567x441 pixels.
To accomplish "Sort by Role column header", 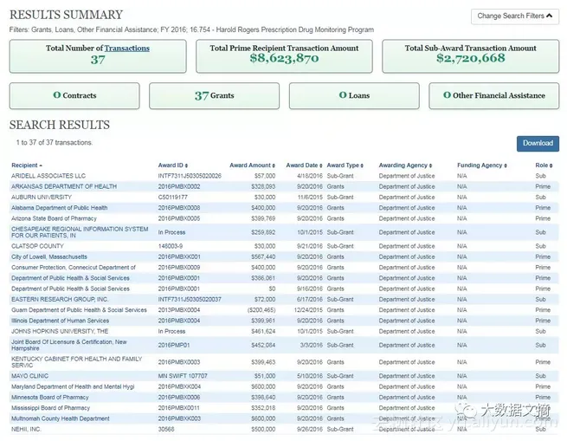I will 542,165.
